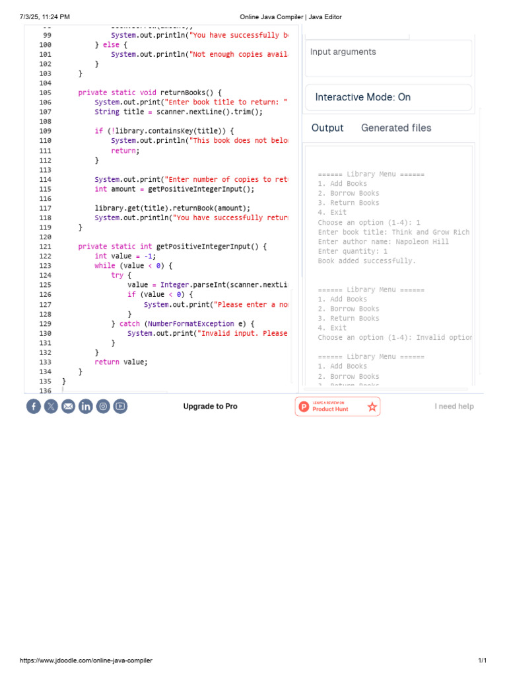
Task: Click Upgrade to Pro link
Action: (211, 407)
